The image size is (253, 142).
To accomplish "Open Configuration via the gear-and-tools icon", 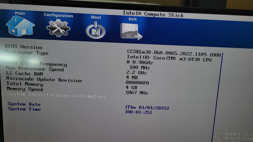I will (x=58, y=28).
